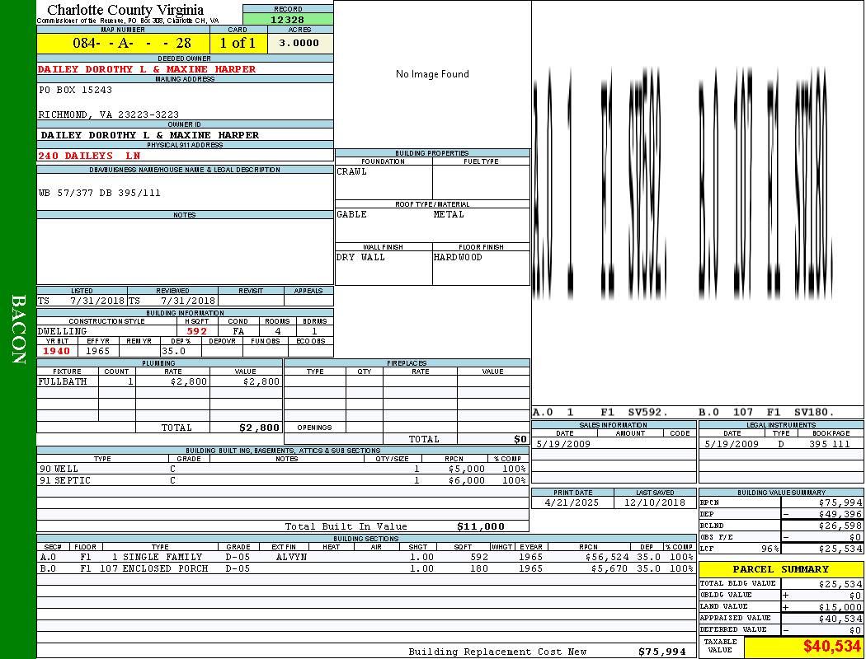Click the SEPTIC RPCN value $6,000
The height and width of the screenshot is (659, 866).
coord(467,480)
